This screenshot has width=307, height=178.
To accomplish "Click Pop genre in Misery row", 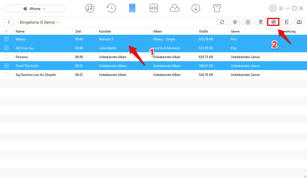I will [234, 39].
